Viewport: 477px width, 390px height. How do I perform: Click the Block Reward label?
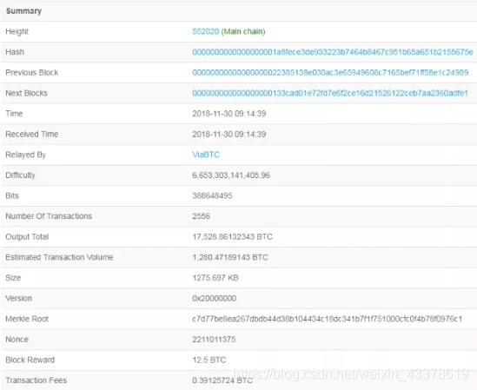pyautogui.click(x=30, y=360)
